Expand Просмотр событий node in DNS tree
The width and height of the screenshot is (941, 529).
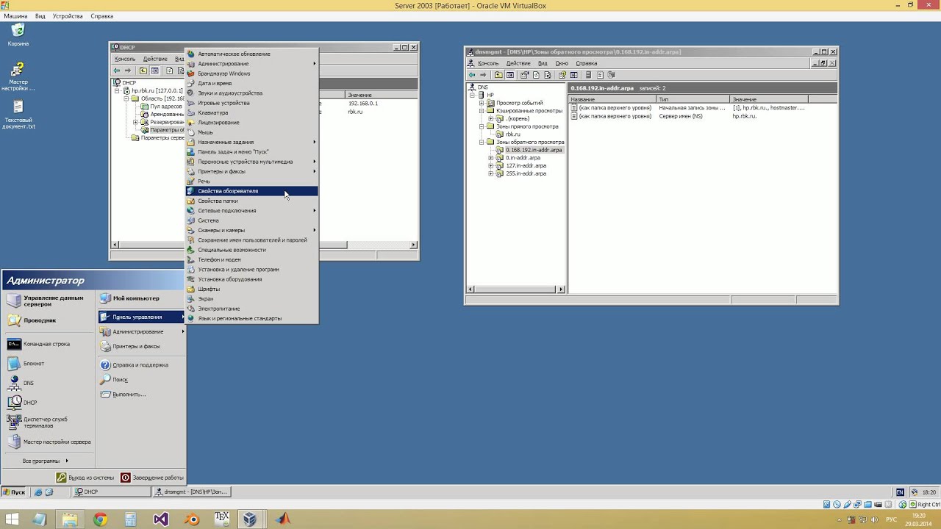(x=482, y=103)
